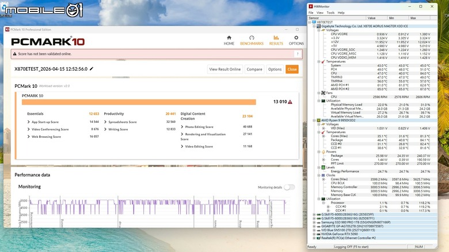Select the CPU BCLK row under Clocks

[x=380, y=183]
